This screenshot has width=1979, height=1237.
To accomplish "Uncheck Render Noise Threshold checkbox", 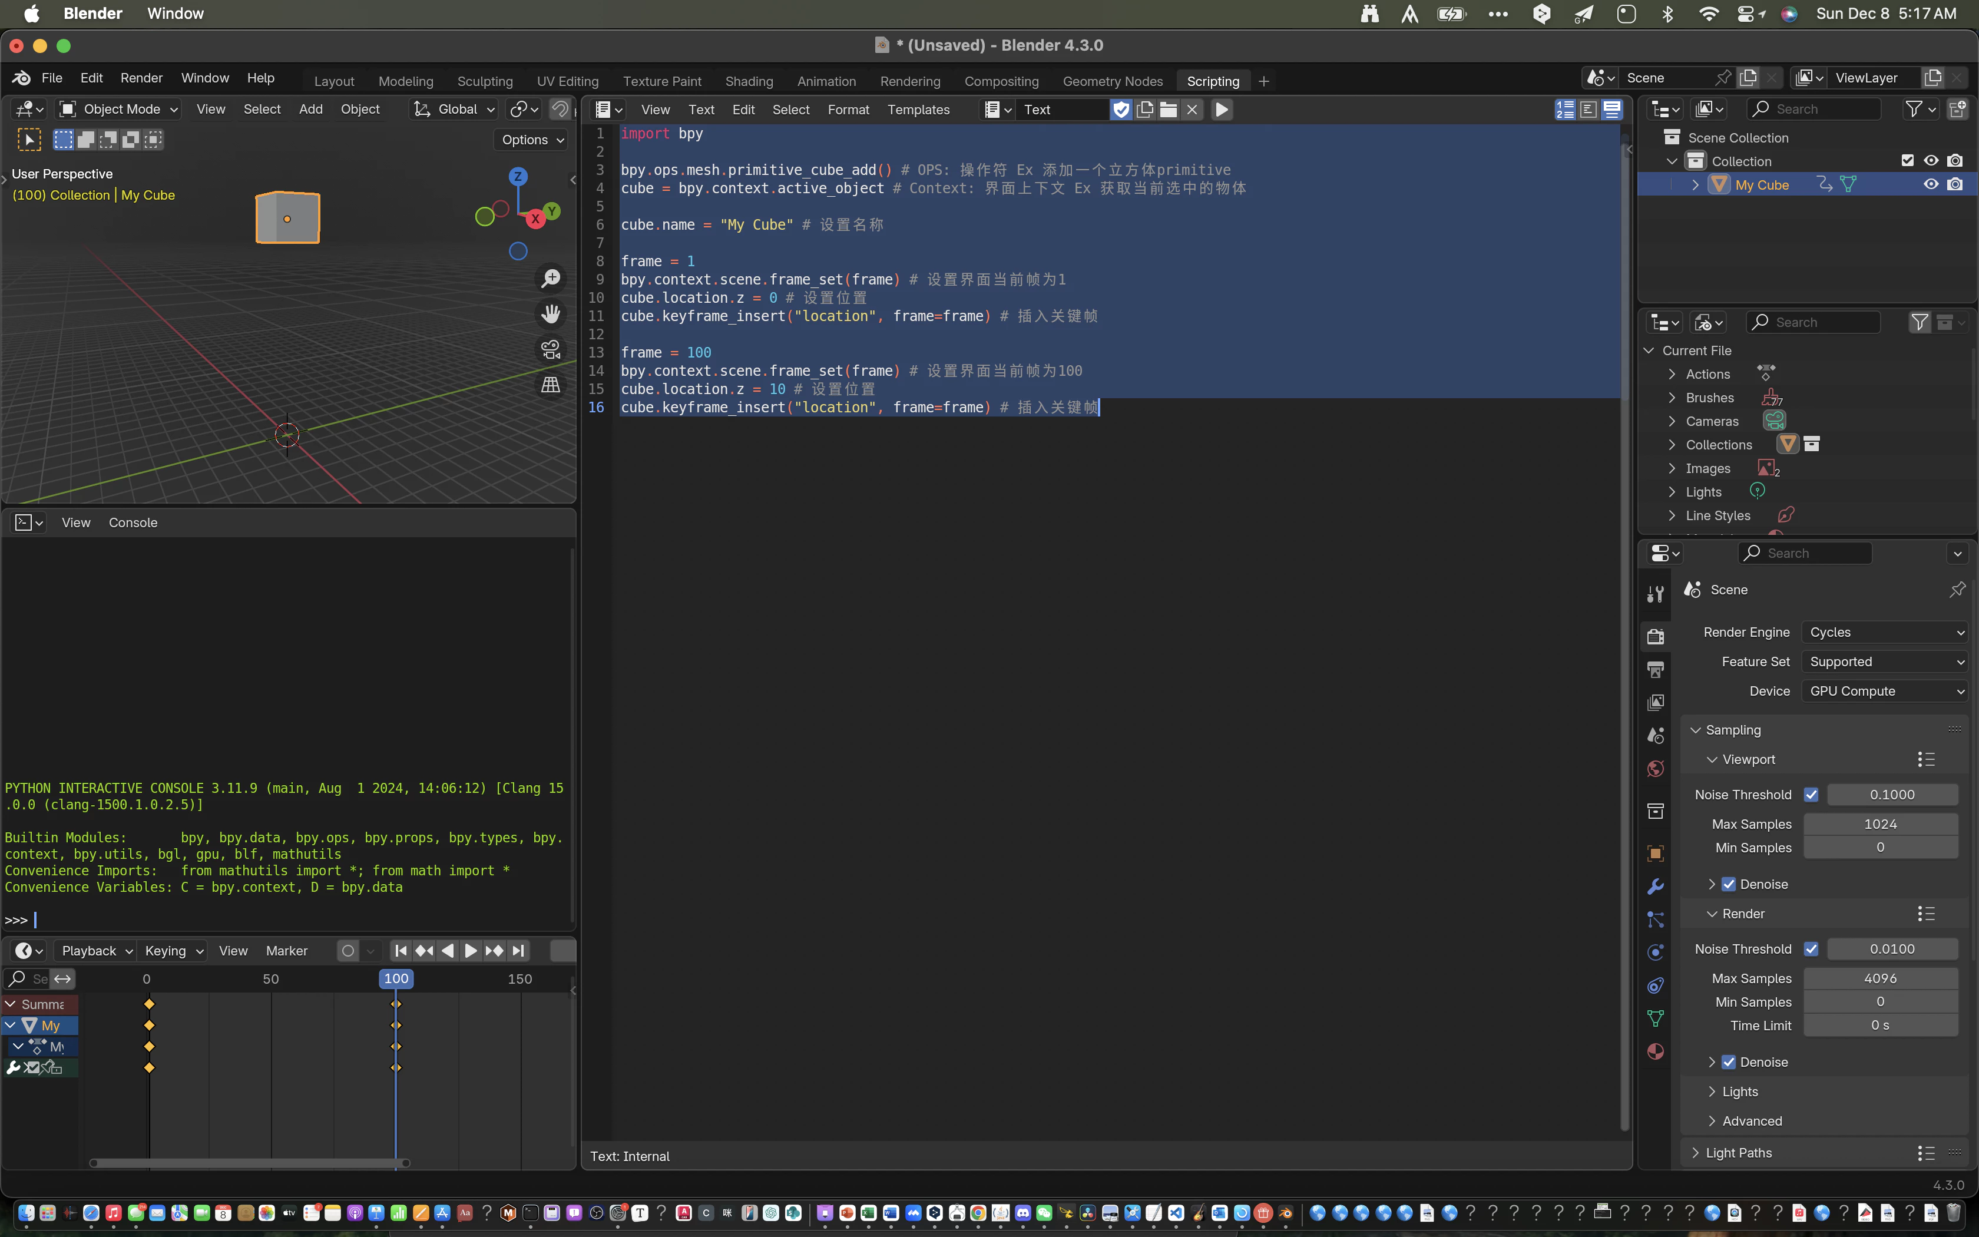I will click(1811, 949).
